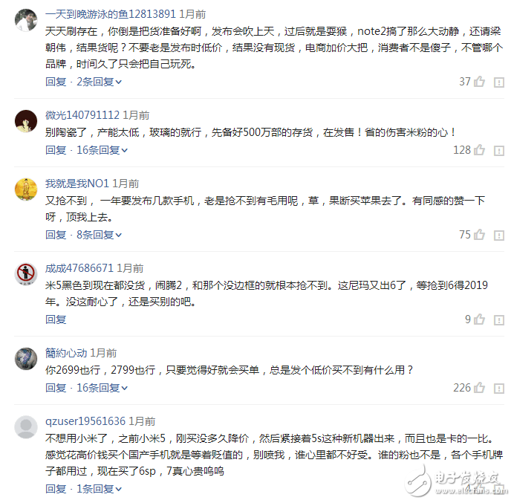This screenshot has width=514, height=503.
Task: Reply to 成成47686671's comment
Action: pyautogui.click(x=56, y=319)
